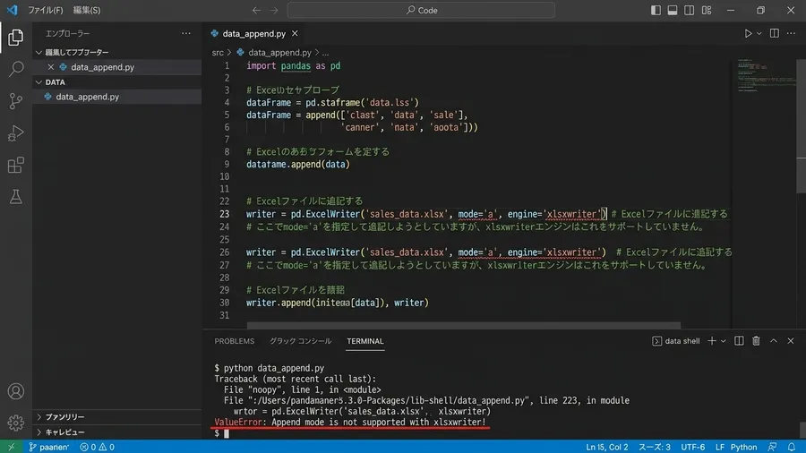Switch to the TERMINAL panel tab

click(x=365, y=341)
